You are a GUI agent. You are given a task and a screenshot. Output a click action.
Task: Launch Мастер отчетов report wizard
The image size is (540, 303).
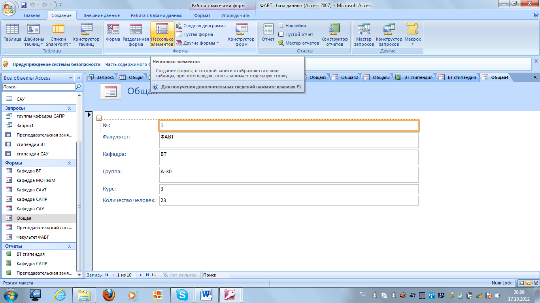coord(298,43)
